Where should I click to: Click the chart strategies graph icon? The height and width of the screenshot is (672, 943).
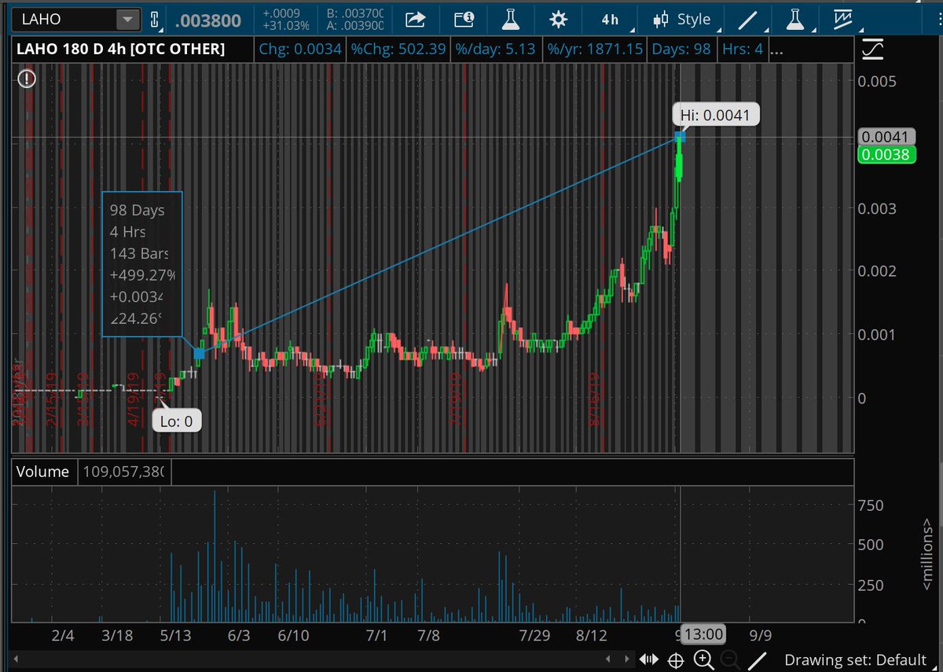[x=844, y=19]
